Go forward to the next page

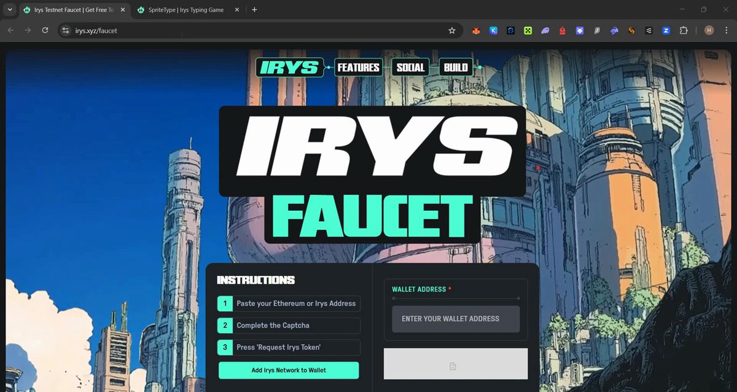pyautogui.click(x=28, y=30)
